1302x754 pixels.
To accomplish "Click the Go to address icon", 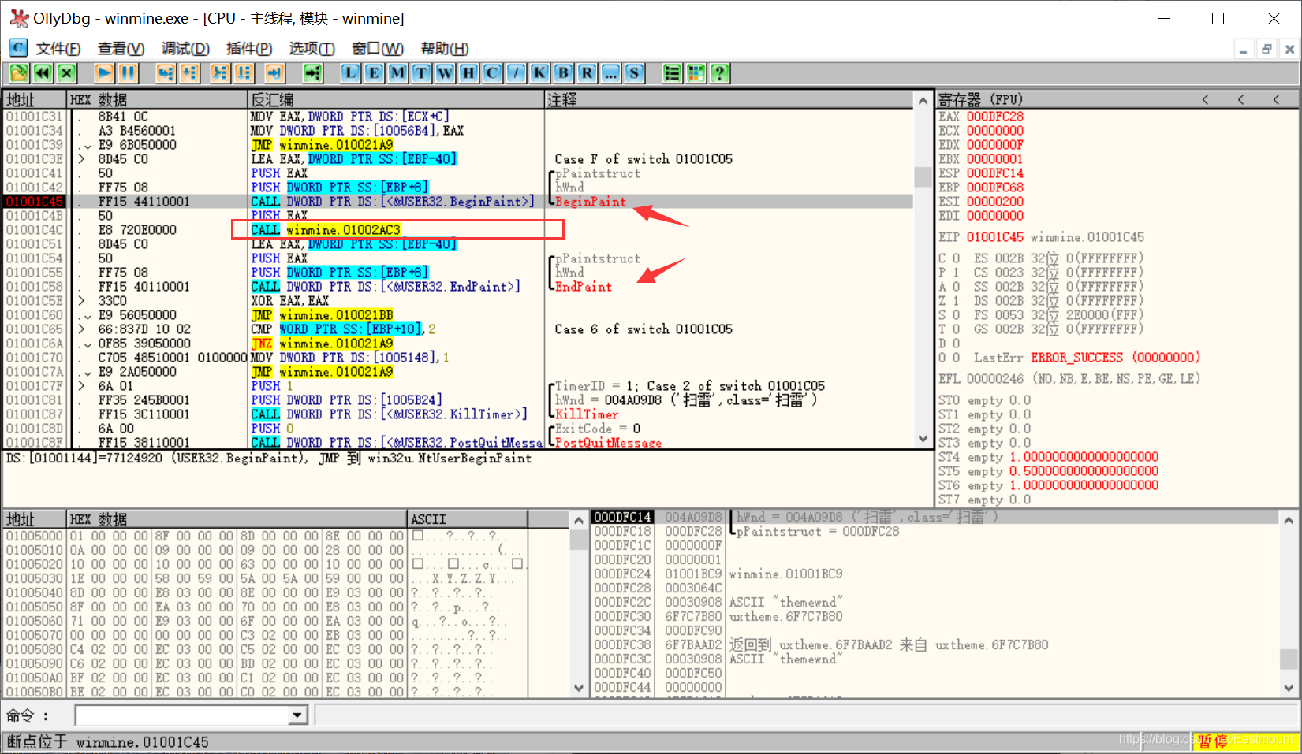I will 313,73.
